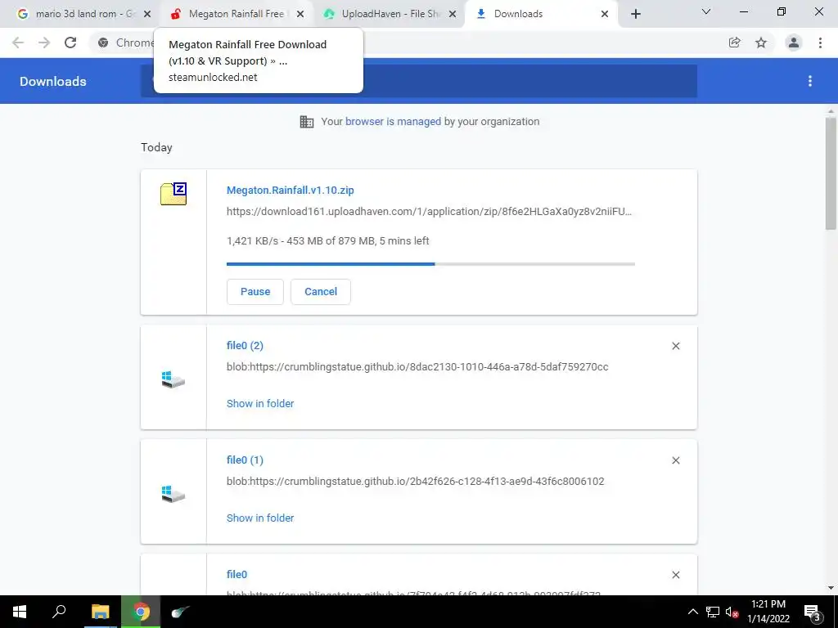
Task: Click the download progress bar
Action: 430,264
